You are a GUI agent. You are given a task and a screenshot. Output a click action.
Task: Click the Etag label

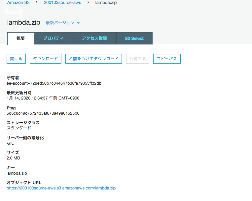pyautogui.click(x=11, y=108)
